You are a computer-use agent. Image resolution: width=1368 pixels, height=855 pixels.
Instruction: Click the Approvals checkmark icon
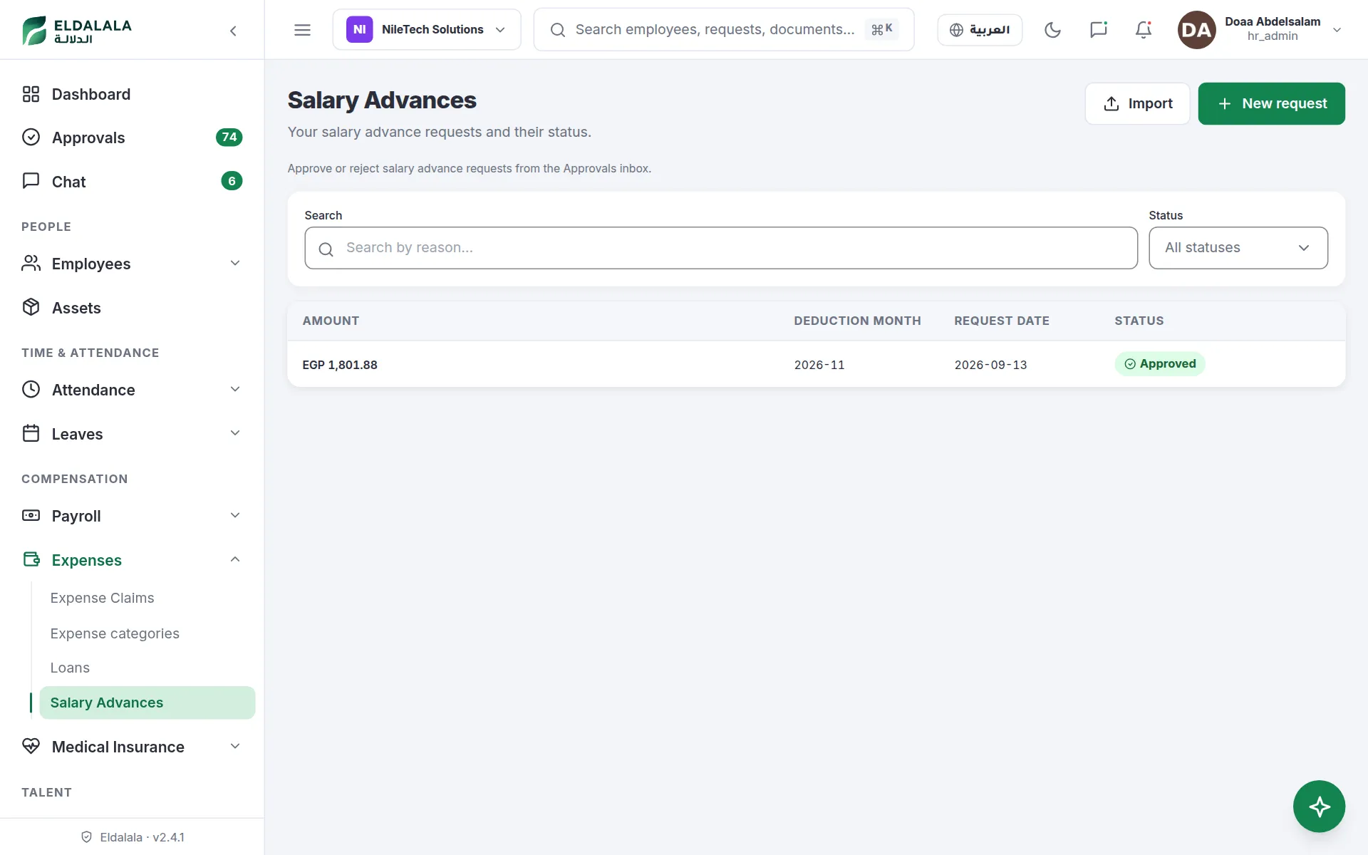click(x=31, y=138)
